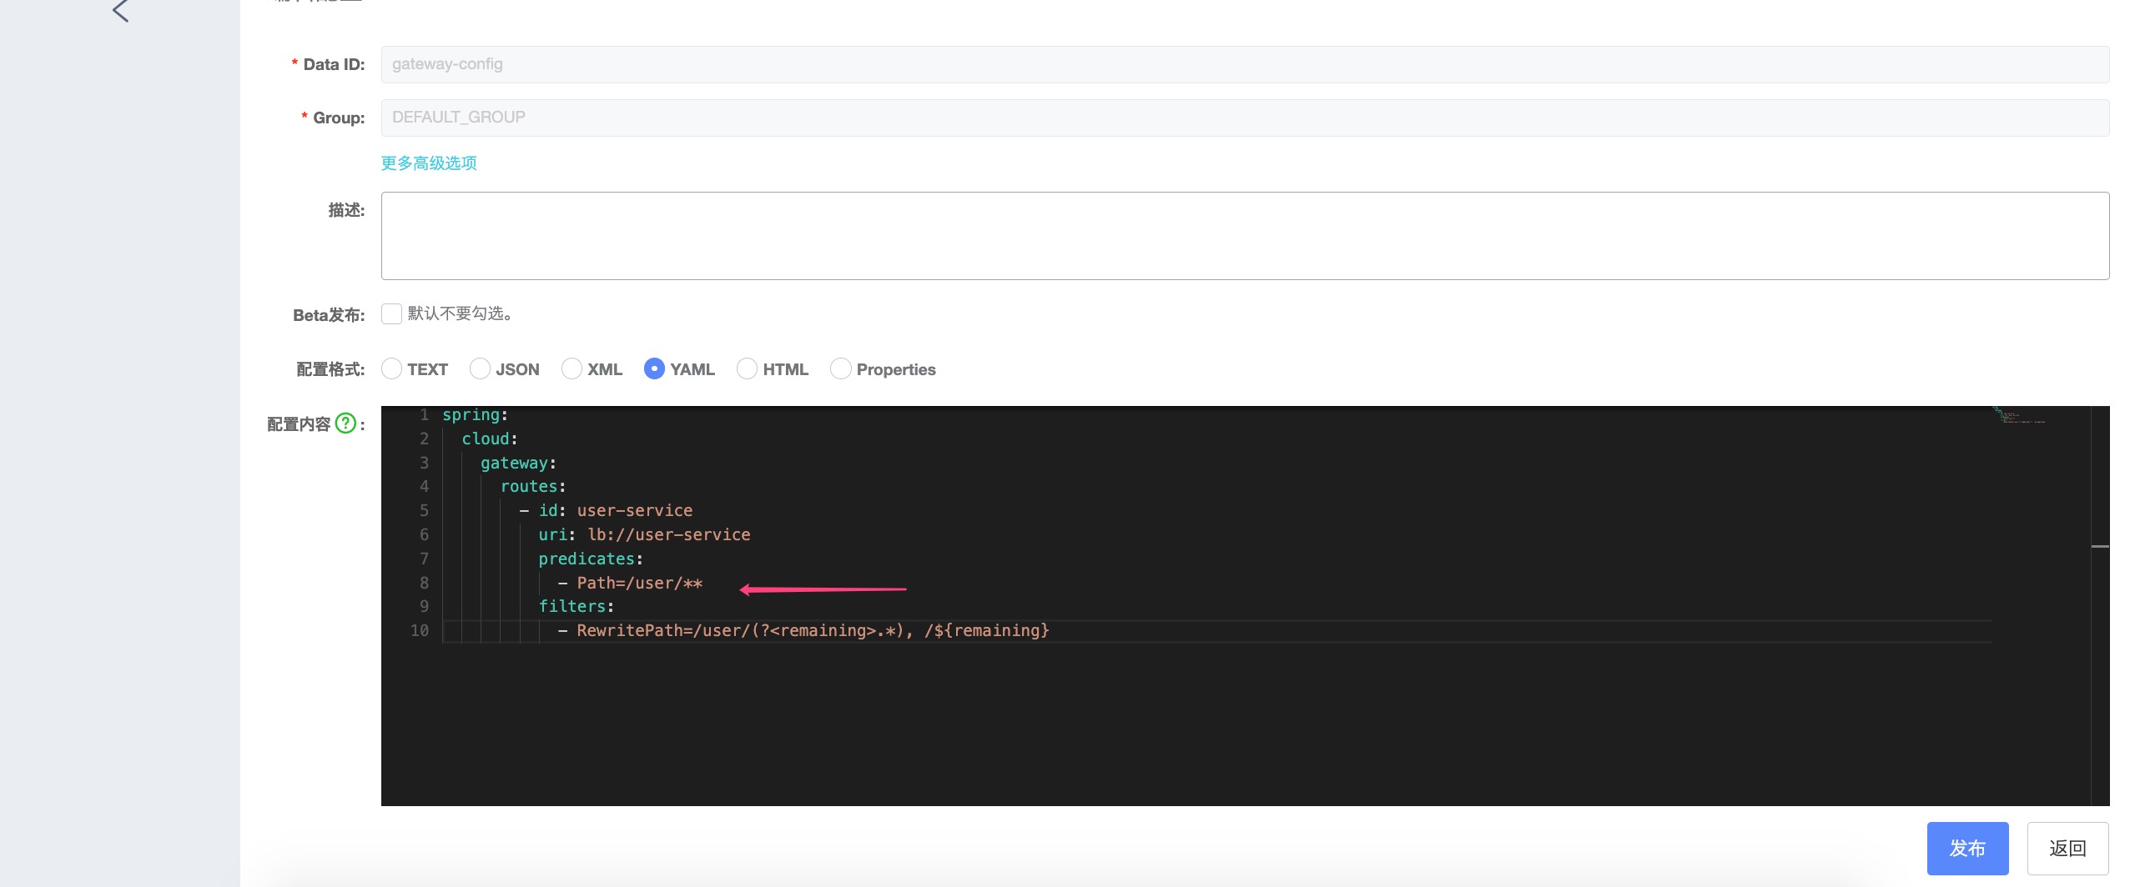2135x887 pixels.
Task: Click line 8 '- Path=/user/**'
Action: tap(630, 583)
